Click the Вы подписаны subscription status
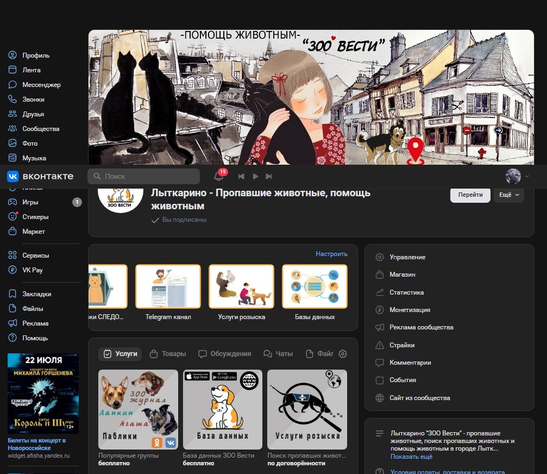 179,220
